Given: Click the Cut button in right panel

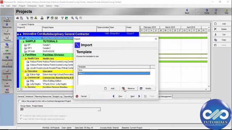Looking at the screenshot, I should tap(222, 35).
